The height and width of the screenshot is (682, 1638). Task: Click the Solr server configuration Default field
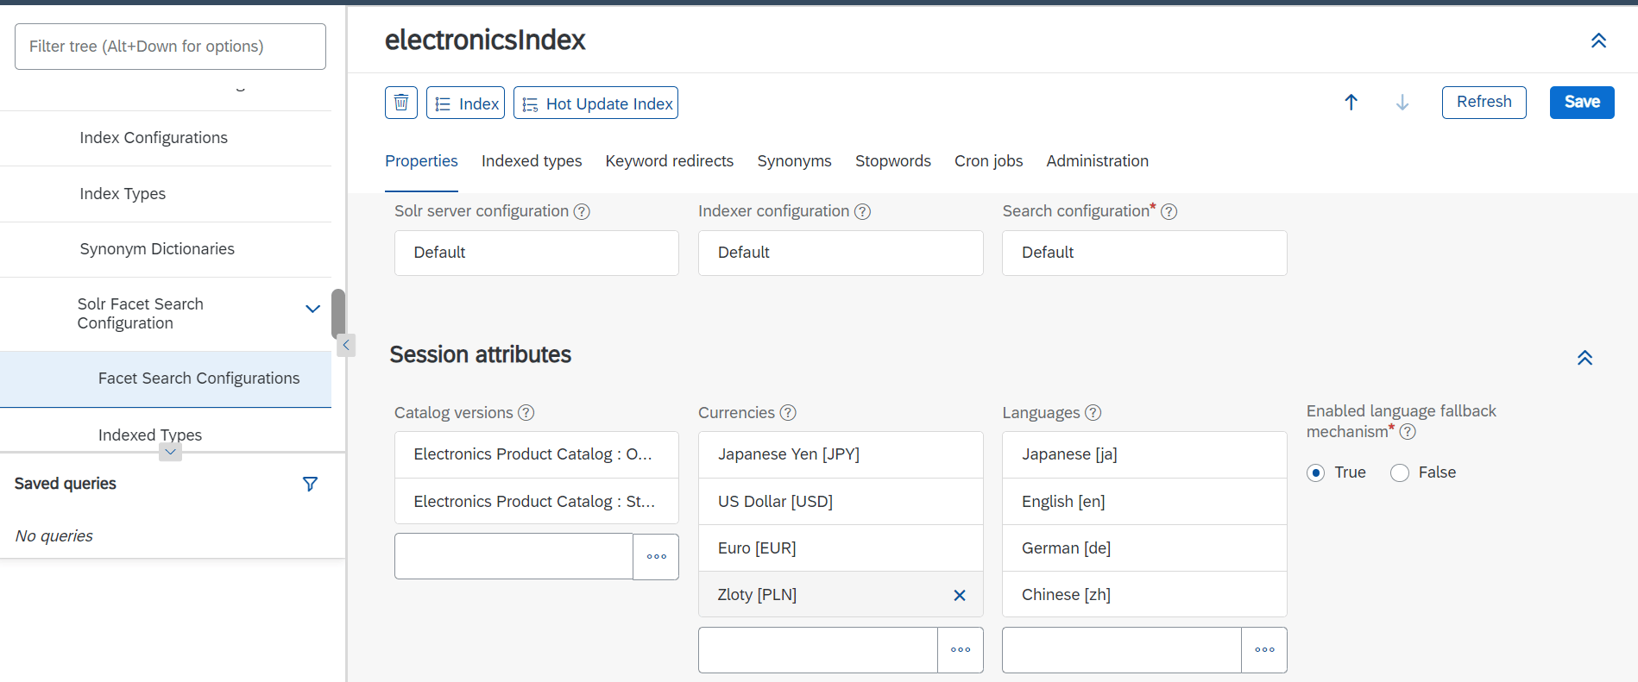pyautogui.click(x=537, y=253)
